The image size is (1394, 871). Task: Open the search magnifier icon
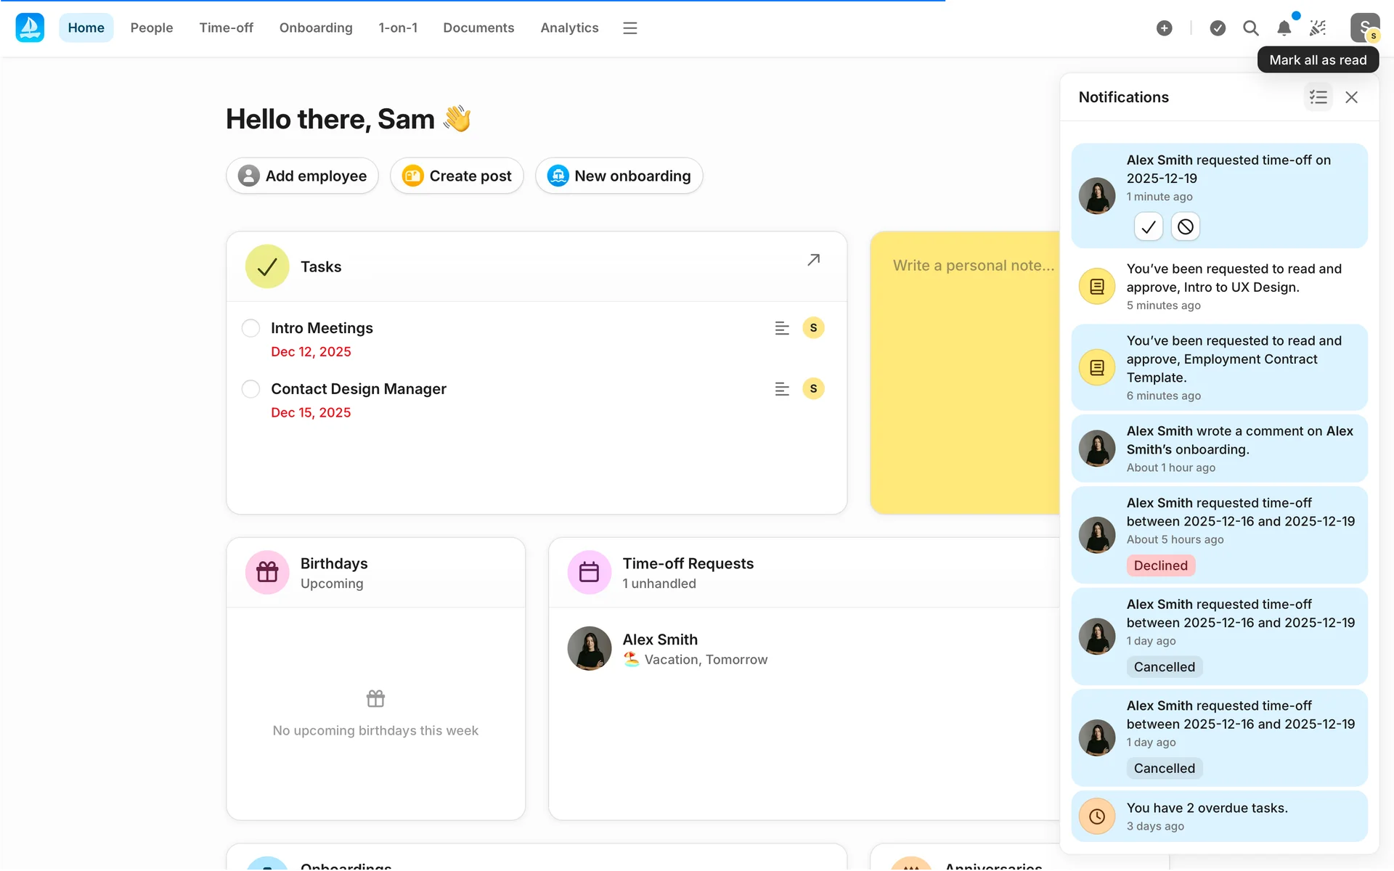click(1250, 28)
